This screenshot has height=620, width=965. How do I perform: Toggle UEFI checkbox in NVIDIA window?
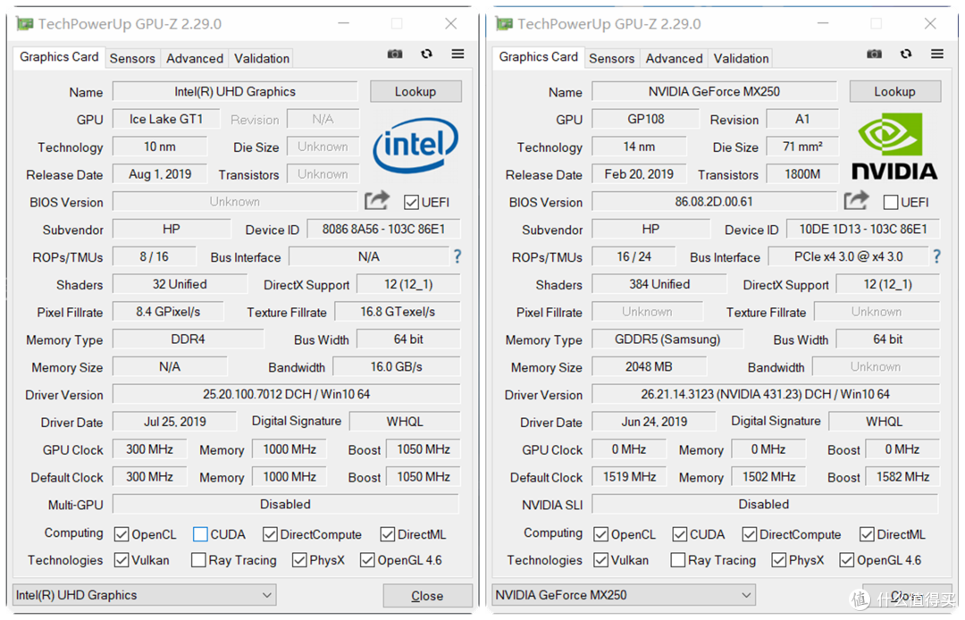(x=891, y=203)
